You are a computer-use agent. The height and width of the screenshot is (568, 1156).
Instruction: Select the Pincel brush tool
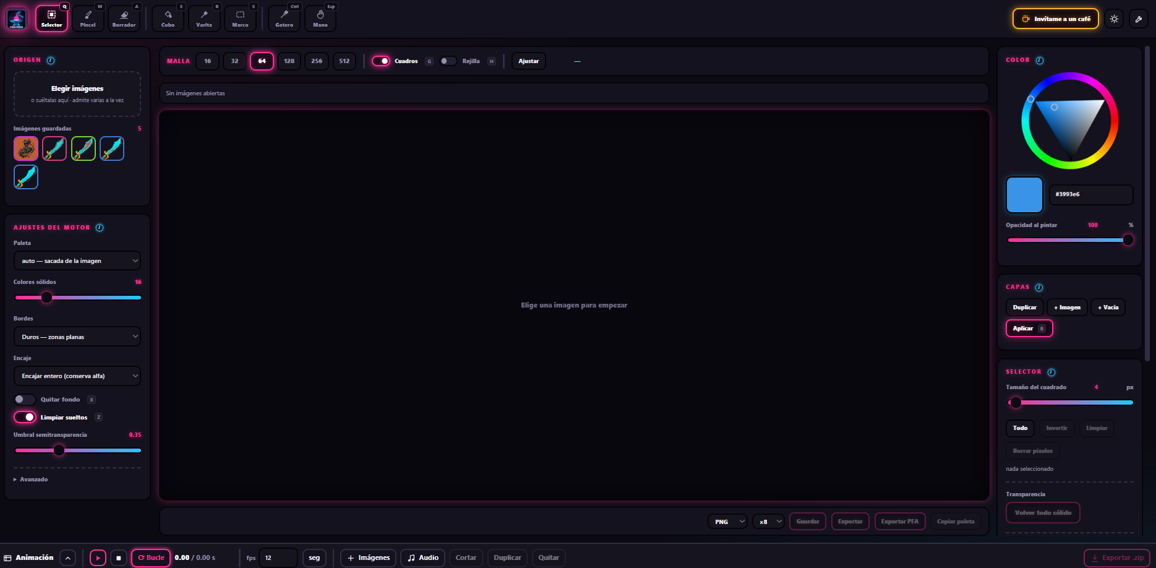[x=88, y=19]
